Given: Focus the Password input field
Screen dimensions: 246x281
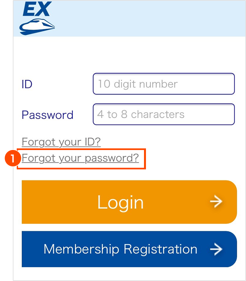Looking at the screenshot, I should [164, 114].
